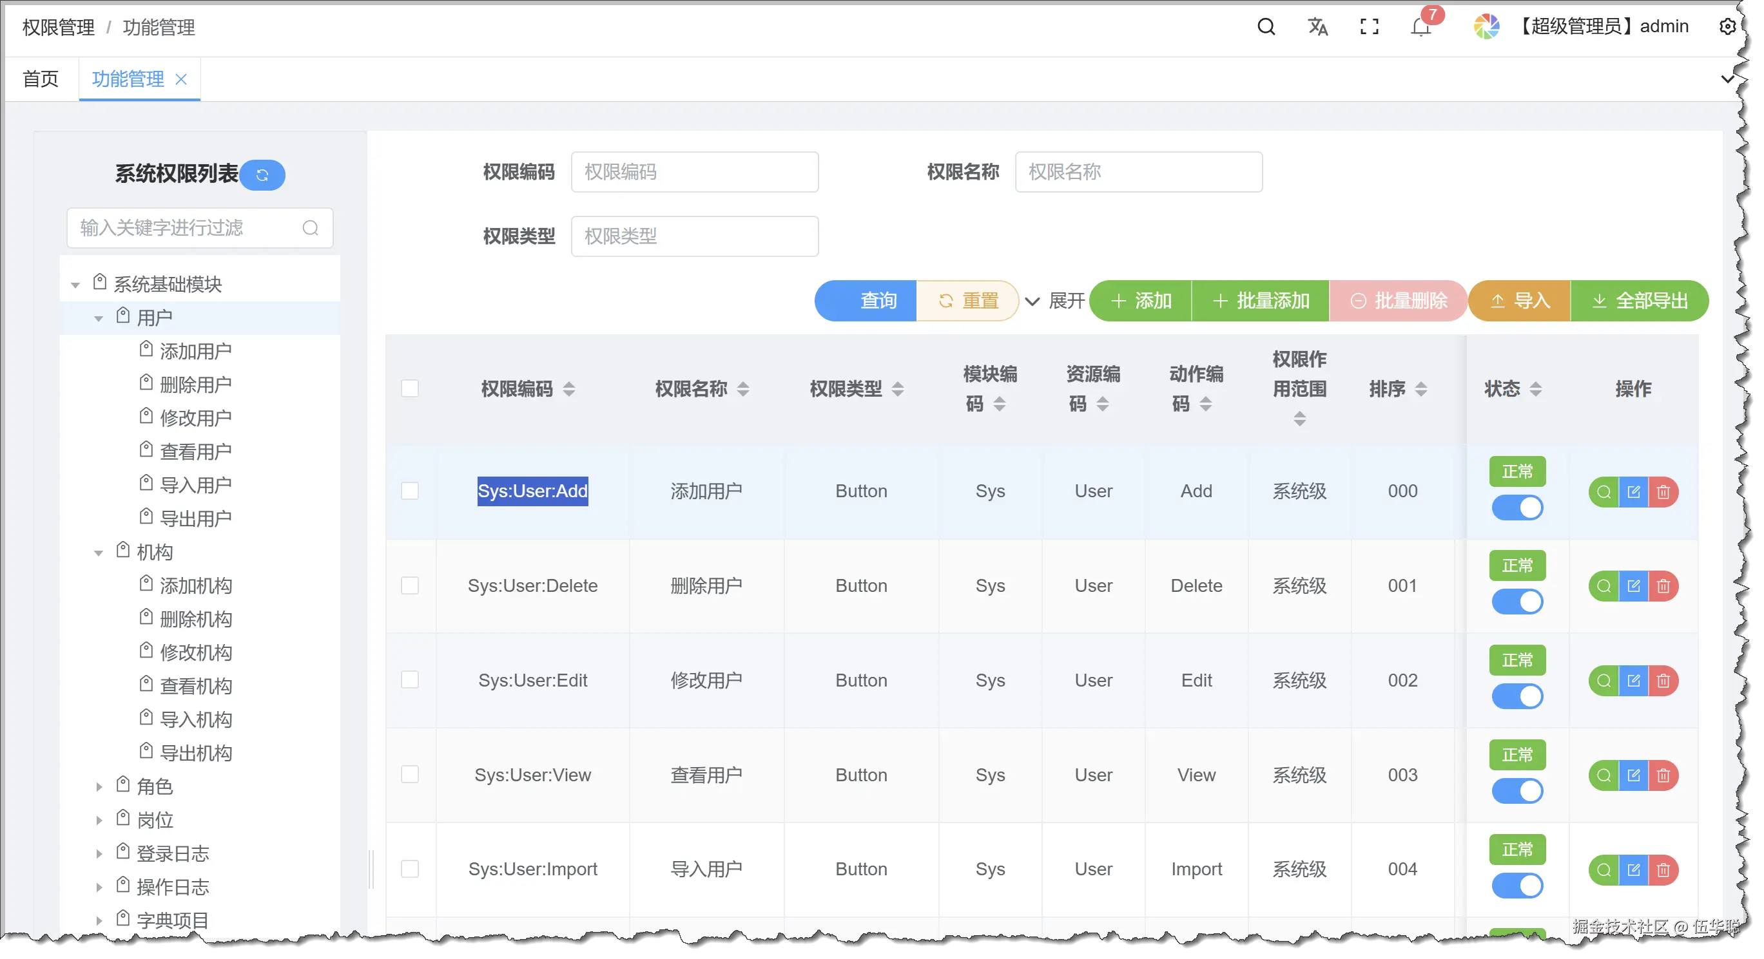This screenshot has width=1764, height=959.
Task: Click the search magnifier icon in header
Action: tap(1266, 26)
